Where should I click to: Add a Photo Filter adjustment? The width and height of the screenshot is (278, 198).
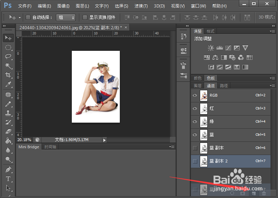(232, 57)
